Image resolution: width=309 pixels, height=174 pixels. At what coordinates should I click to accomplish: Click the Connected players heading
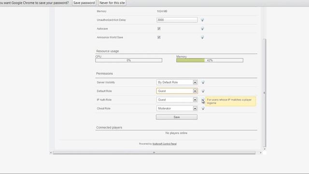(x=109, y=128)
